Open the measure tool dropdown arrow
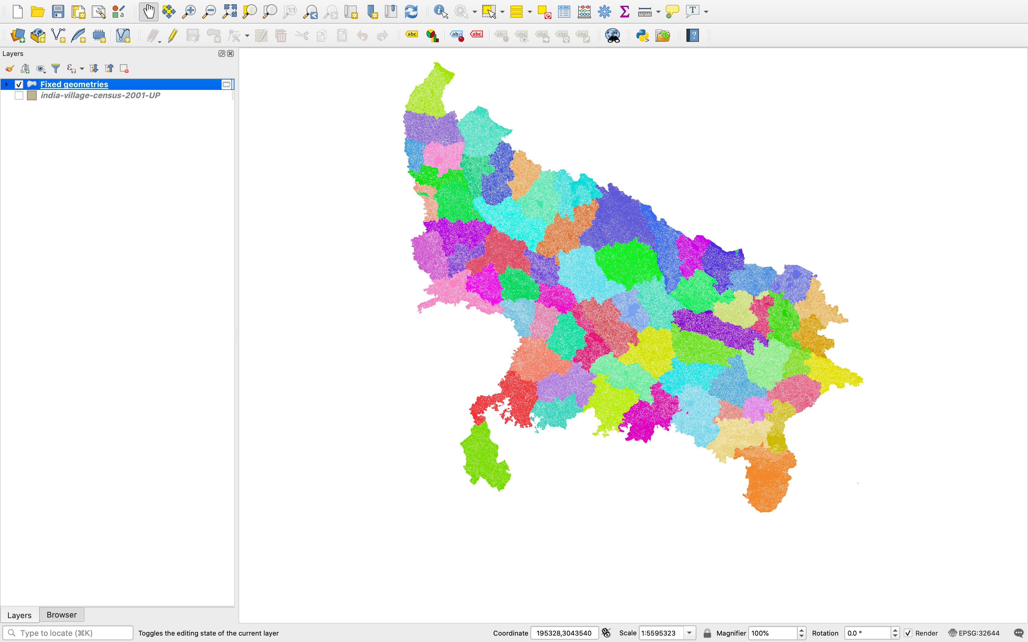 click(x=658, y=12)
